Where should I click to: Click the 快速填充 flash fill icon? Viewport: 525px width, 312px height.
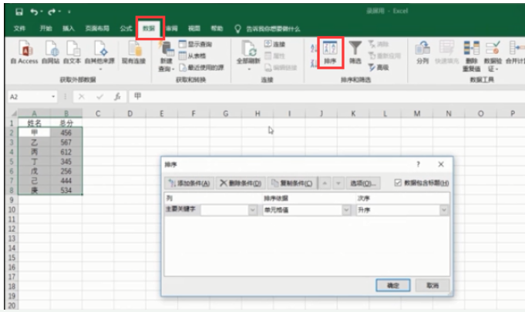(x=446, y=52)
